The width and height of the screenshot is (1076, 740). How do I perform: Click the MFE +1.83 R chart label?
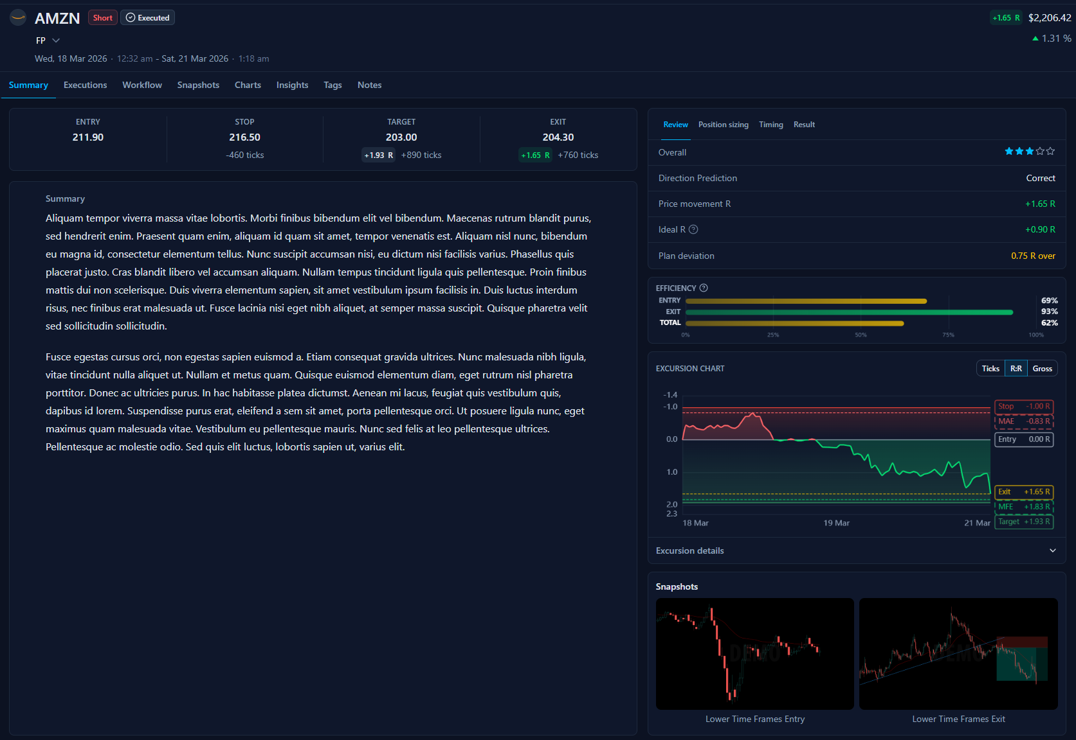[1024, 507]
